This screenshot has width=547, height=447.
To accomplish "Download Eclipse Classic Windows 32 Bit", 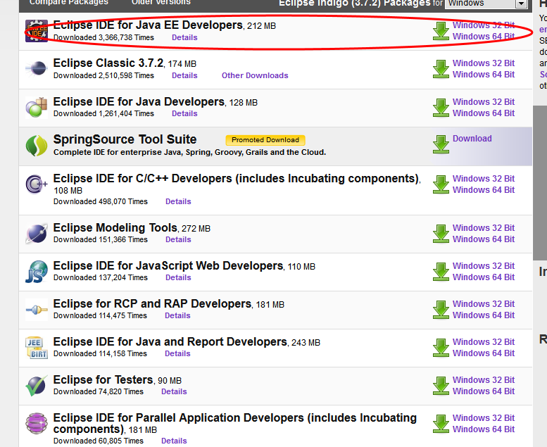I will (484, 63).
